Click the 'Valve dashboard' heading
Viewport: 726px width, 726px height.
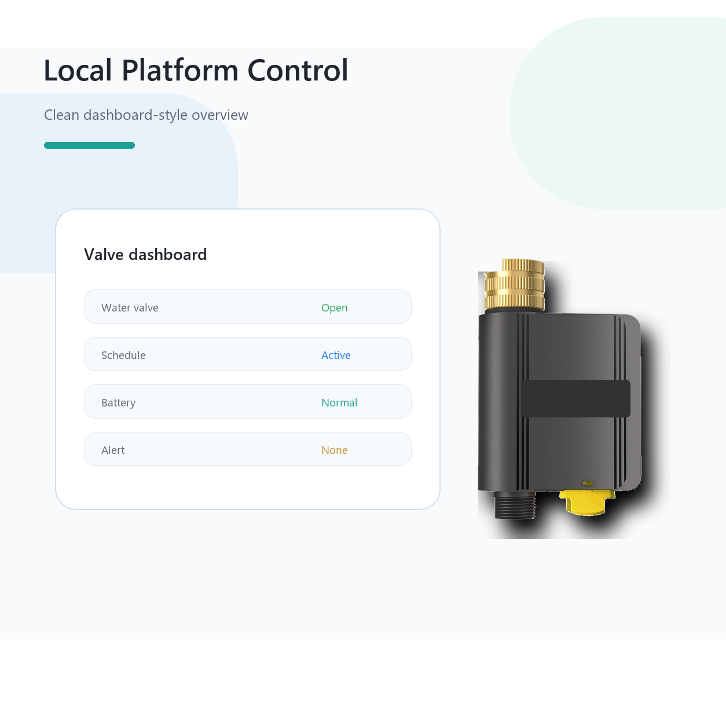pyautogui.click(x=145, y=255)
